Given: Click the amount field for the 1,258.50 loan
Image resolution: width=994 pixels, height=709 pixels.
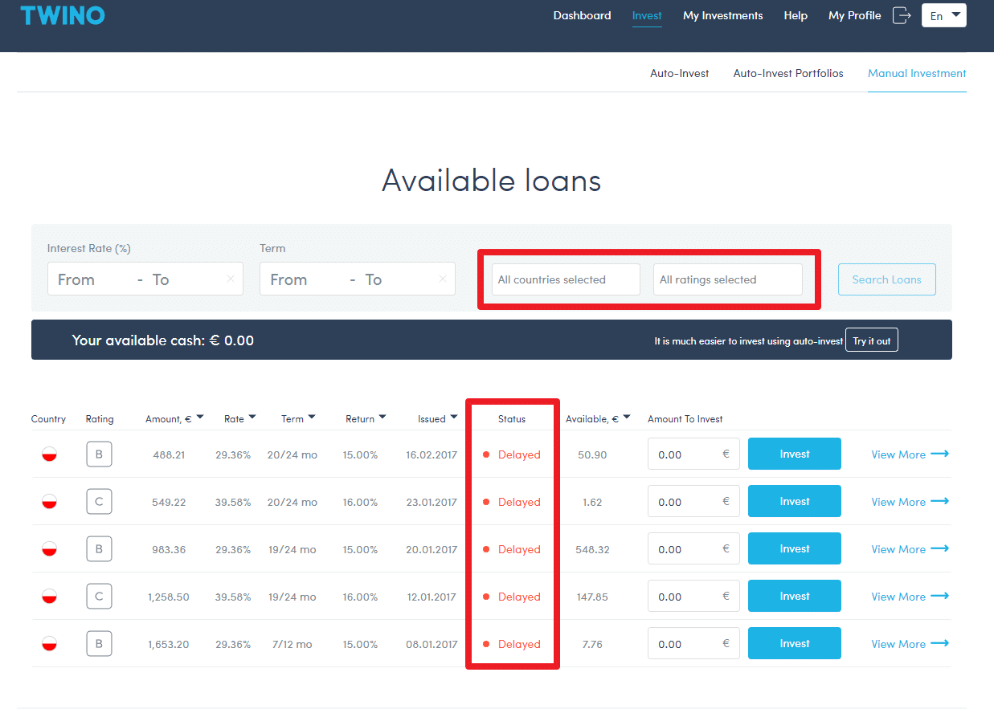Looking at the screenshot, I should click(x=693, y=597).
